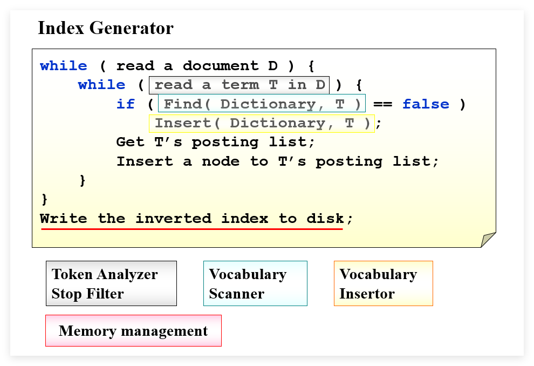
Task: Click 'Write the inverted index to disk' line
Action: [196, 219]
